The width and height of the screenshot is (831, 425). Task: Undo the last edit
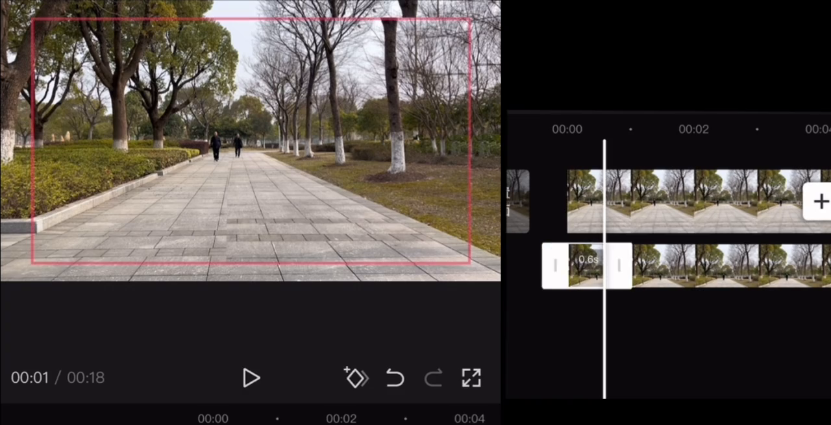pyautogui.click(x=395, y=378)
